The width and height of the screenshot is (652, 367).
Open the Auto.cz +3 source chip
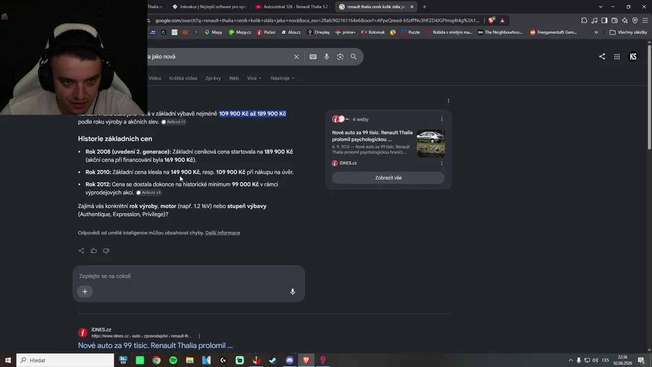tap(149, 193)
